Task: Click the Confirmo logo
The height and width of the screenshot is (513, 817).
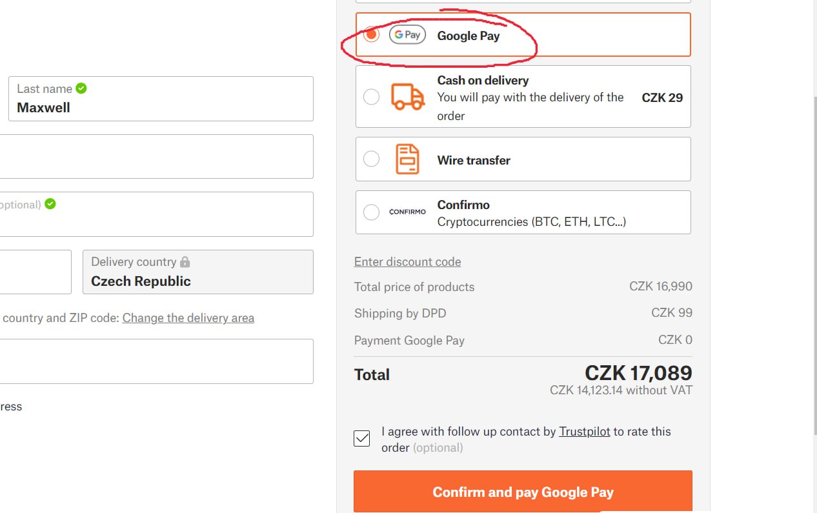Action: coord(407,212)
